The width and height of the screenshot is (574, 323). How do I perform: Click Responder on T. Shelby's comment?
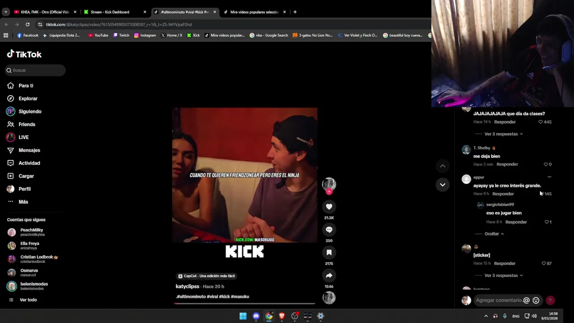[x=507, y=164]
